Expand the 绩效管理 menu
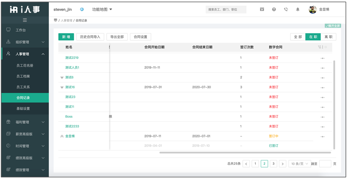 pos(43,170)
